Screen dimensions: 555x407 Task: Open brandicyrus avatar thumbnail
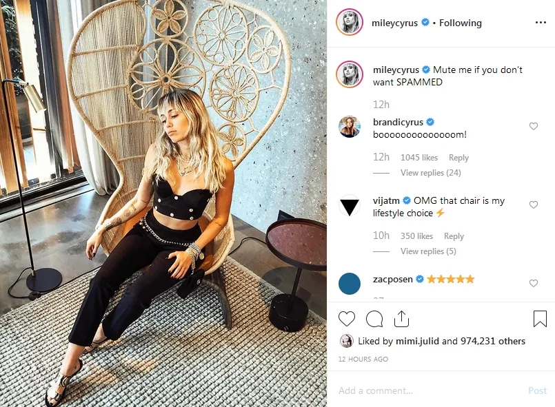coord(350,127)
